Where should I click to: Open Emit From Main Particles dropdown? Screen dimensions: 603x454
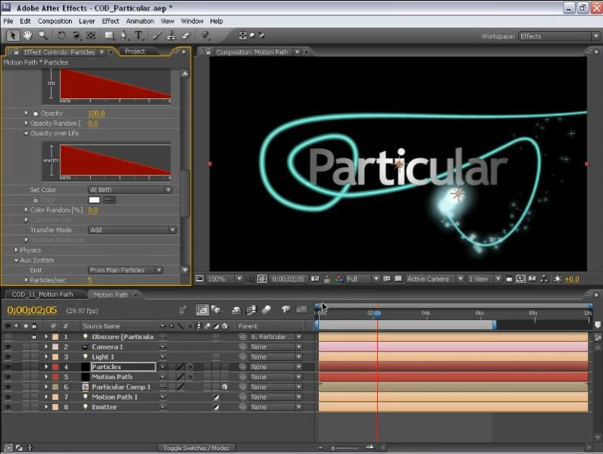(125, 270)
